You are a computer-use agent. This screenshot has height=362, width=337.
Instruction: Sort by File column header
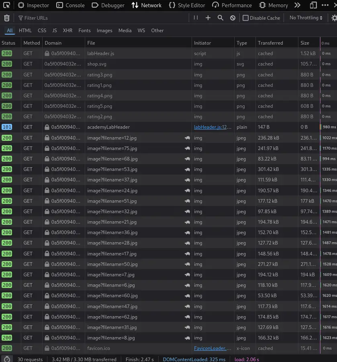coord(138,43)
